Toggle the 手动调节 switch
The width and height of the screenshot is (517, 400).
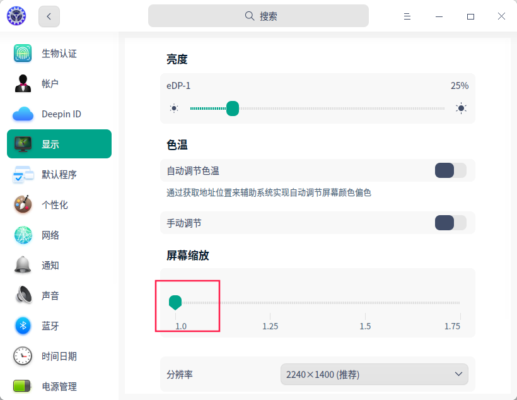(x=450, y=223)
